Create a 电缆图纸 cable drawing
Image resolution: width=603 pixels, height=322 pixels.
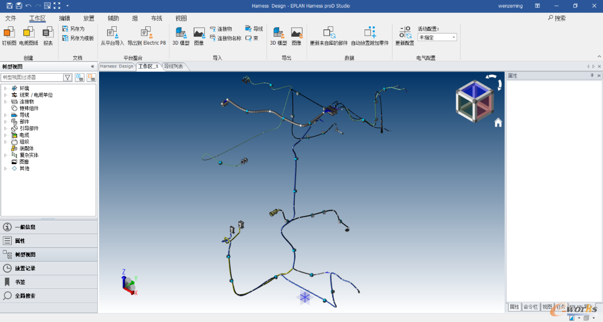click(x=28, y=36)
